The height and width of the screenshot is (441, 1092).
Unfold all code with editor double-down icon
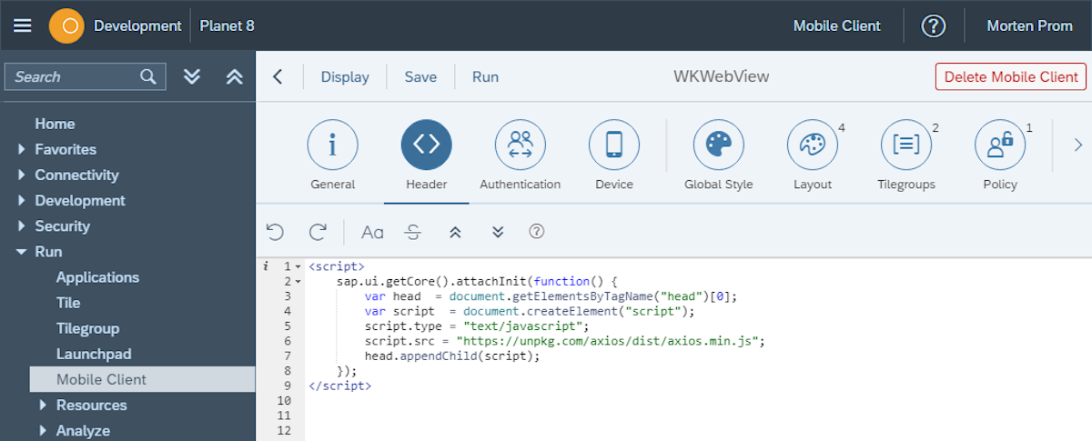click(x=498, y=232)
